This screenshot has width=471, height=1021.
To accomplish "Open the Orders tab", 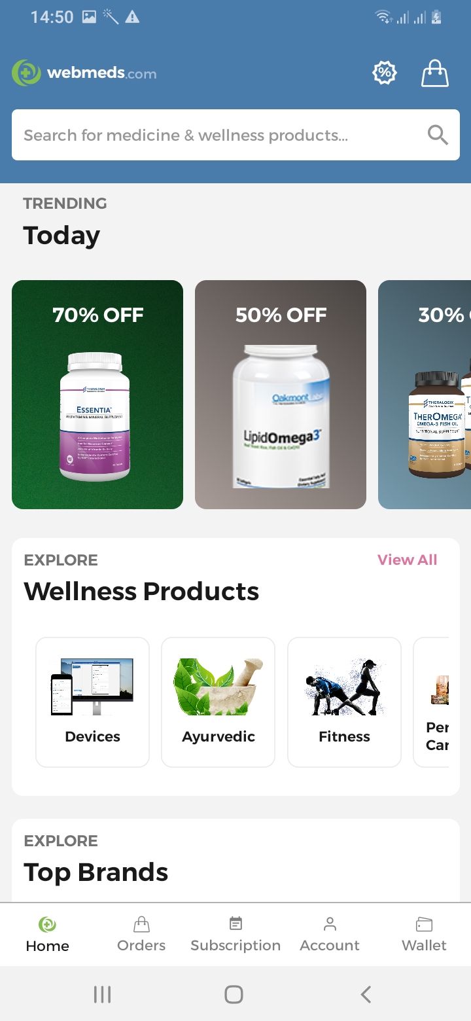I will click(x=141, y=935).
